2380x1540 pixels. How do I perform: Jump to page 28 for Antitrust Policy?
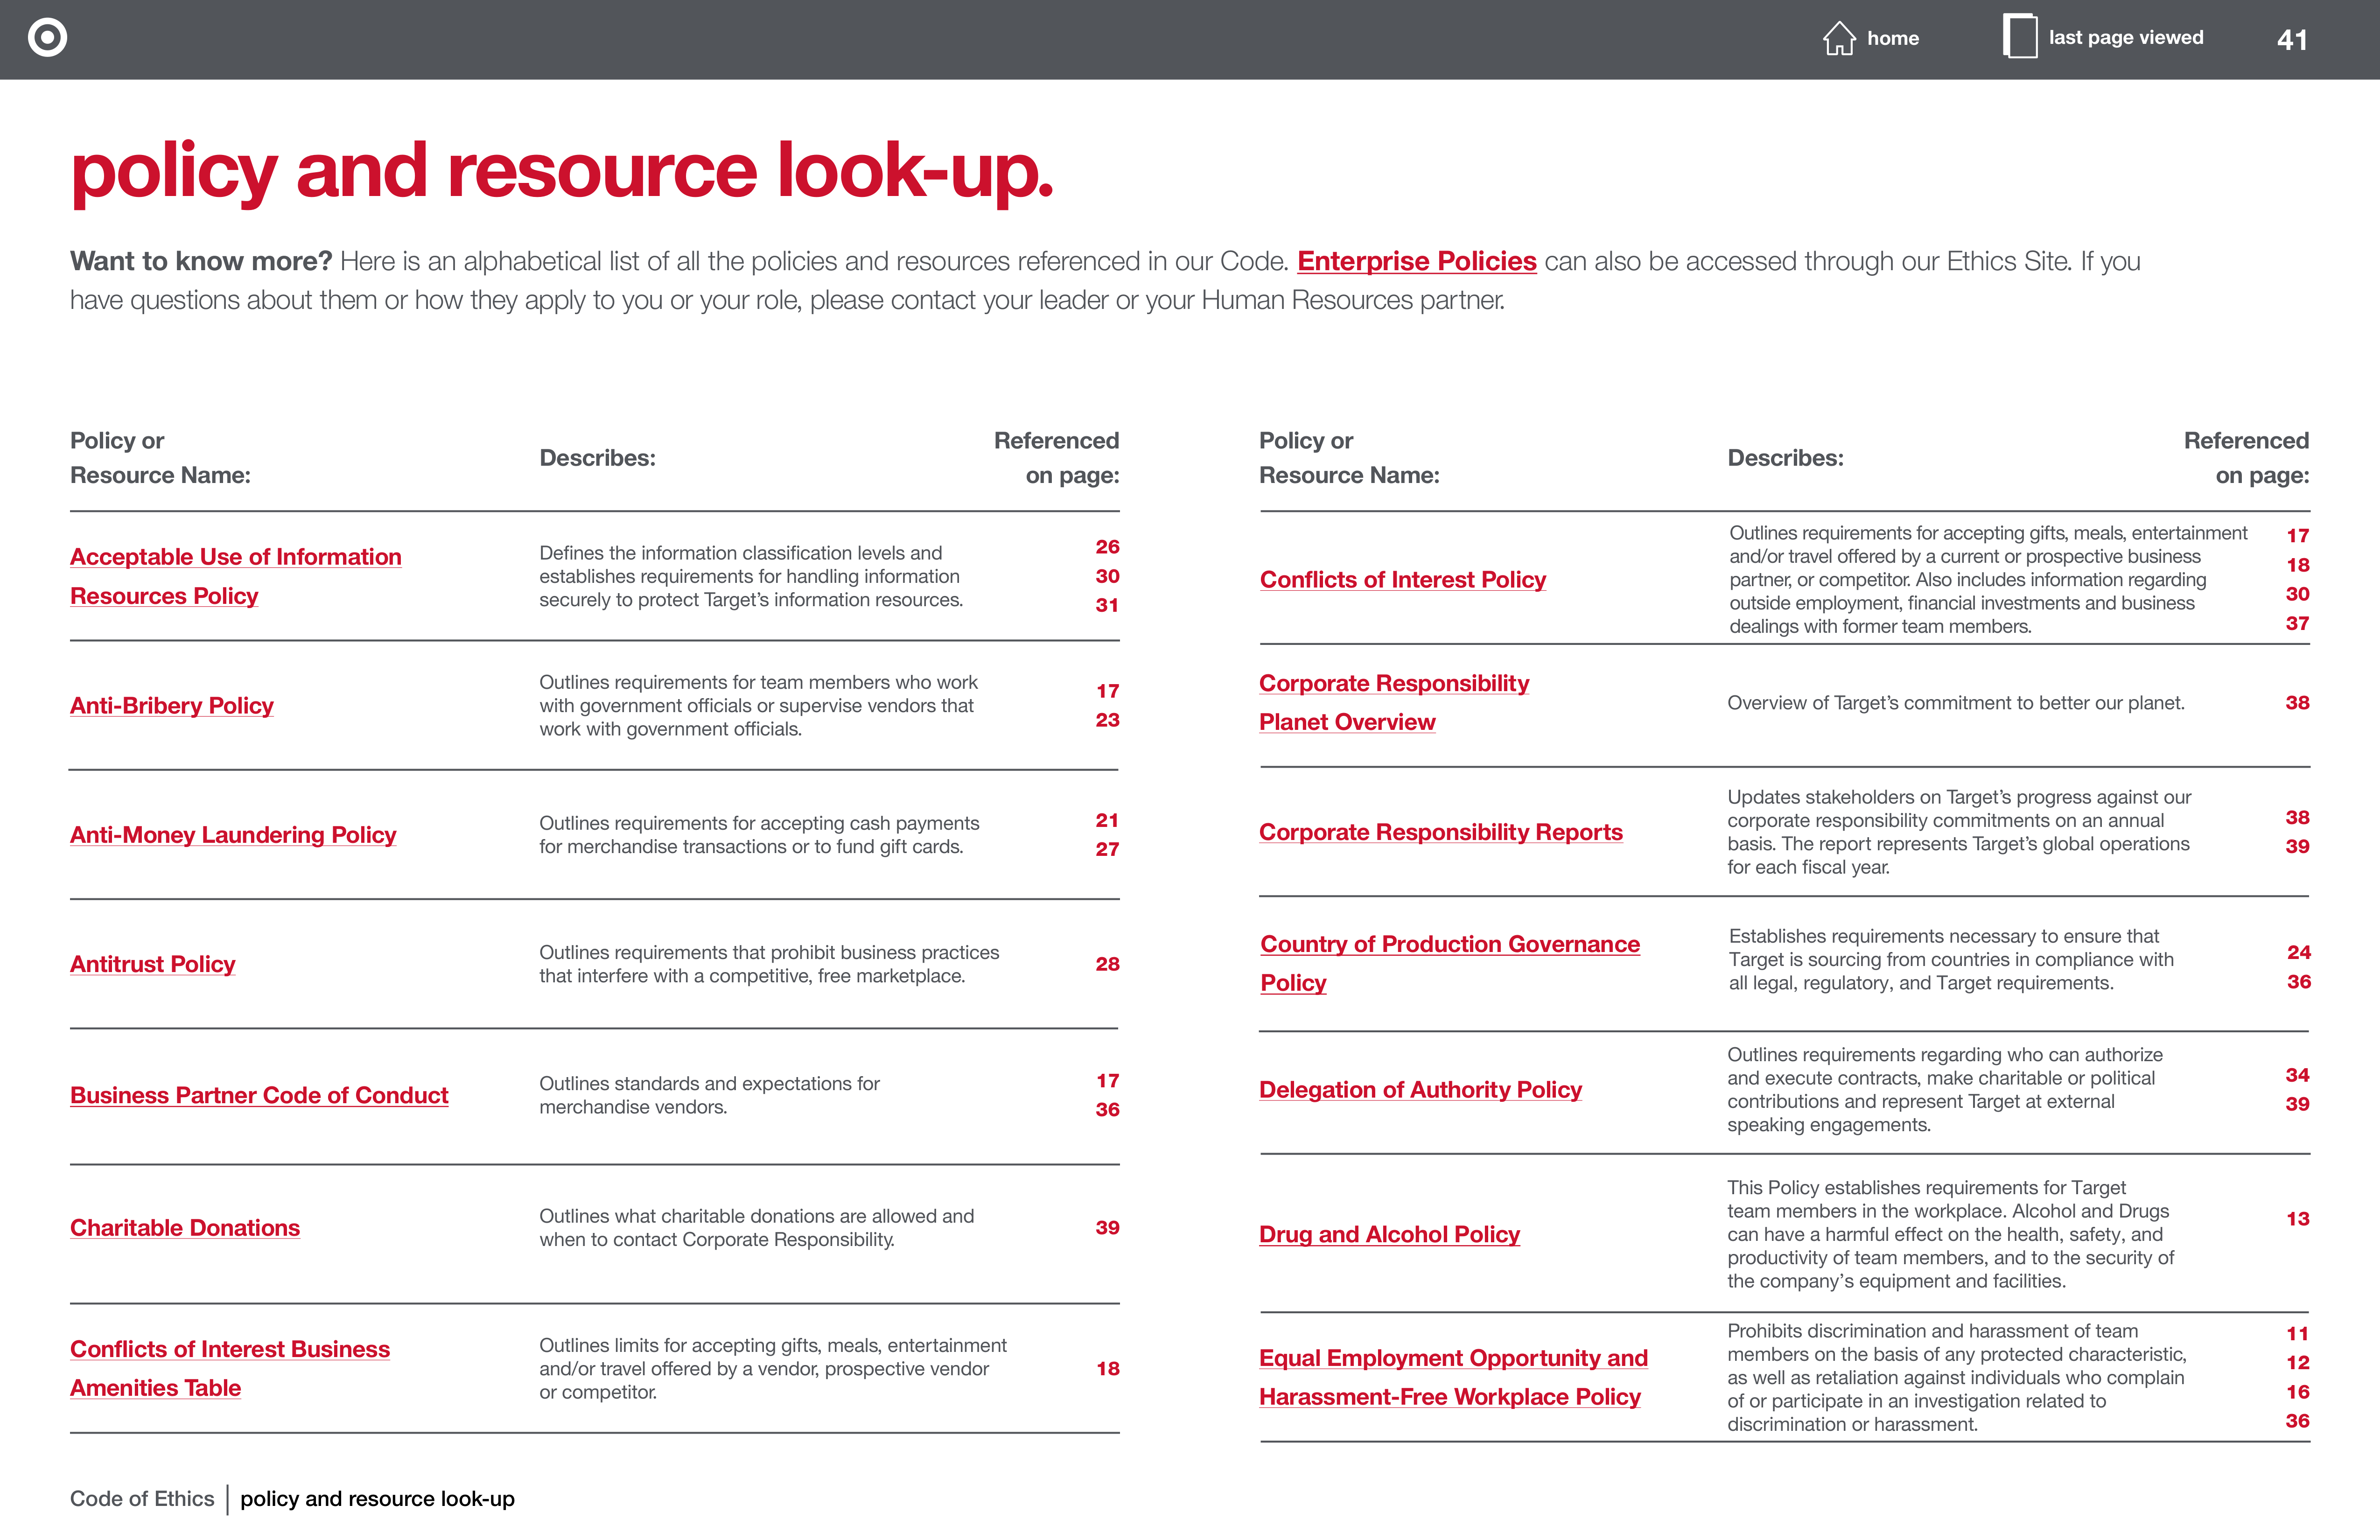(x=1107, y=964)
